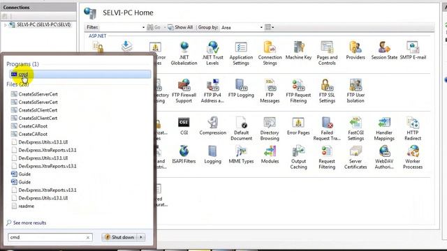Open FTP IPv4 Address restrictions icon
This screenshot has height=251, width=447.
click(x=212, y=91)
